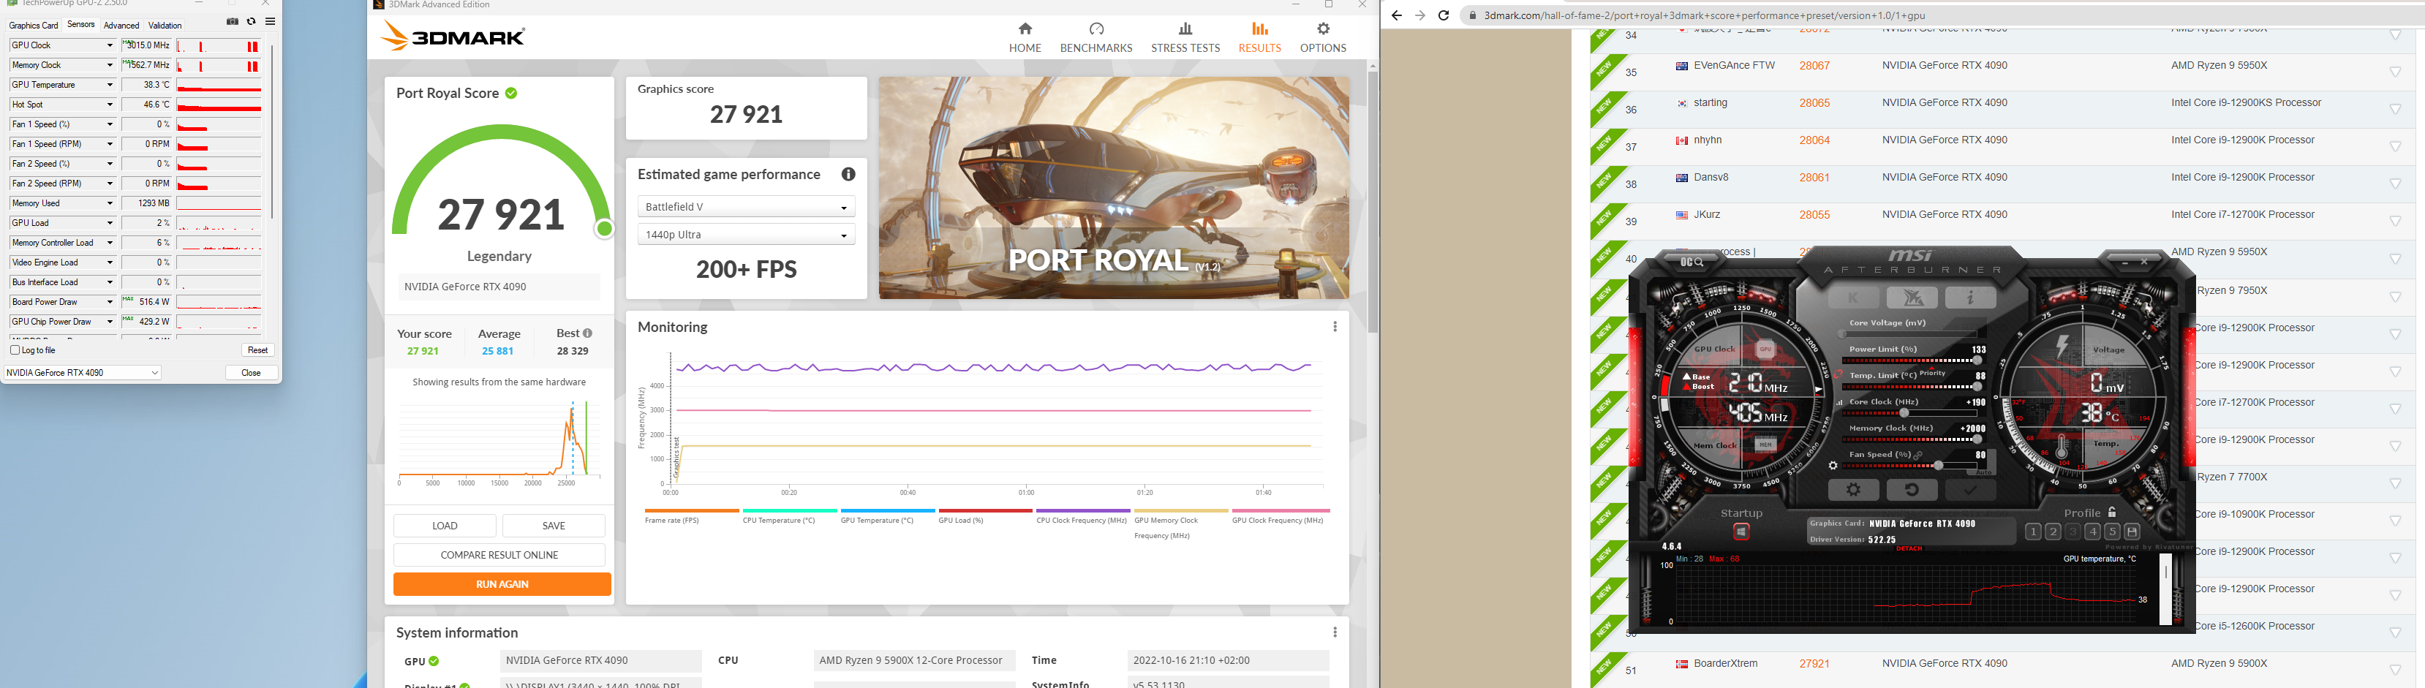Expand the EVenGAnce FTW leaderboard row

[x=2396, y=72]
